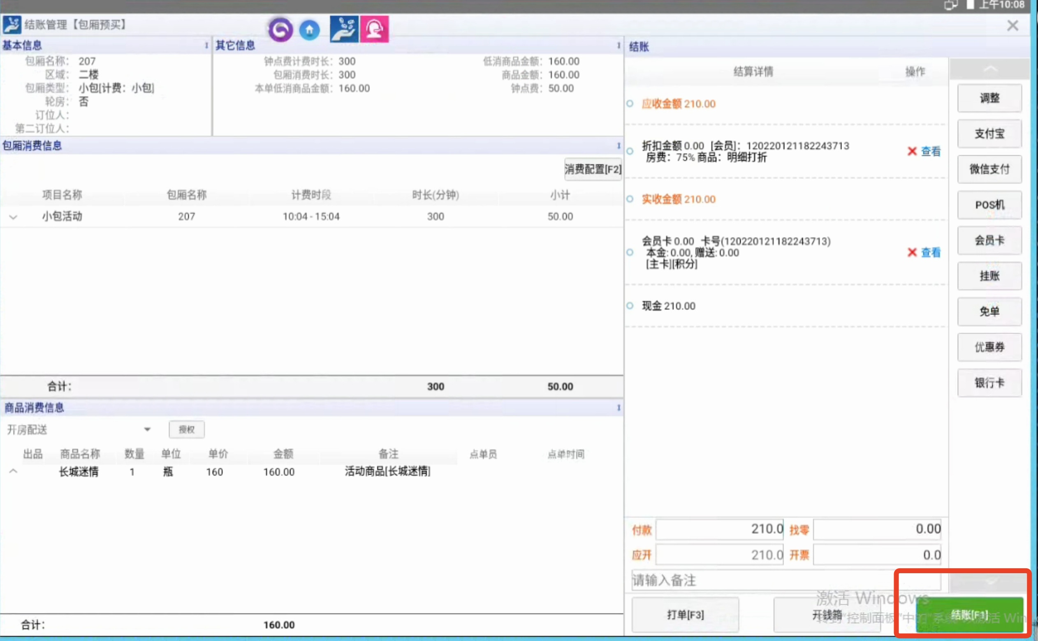Choose 免单 option

click(x=989, y=312)
